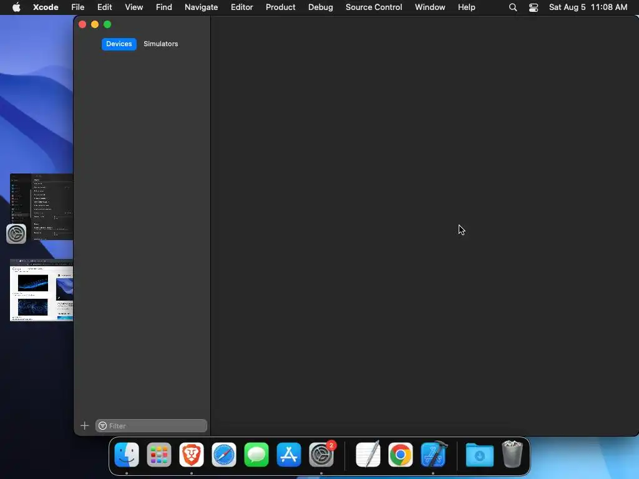639x479 pixels.
Task: Switch to the Simulators tab
Action: (x=160, y=44)
